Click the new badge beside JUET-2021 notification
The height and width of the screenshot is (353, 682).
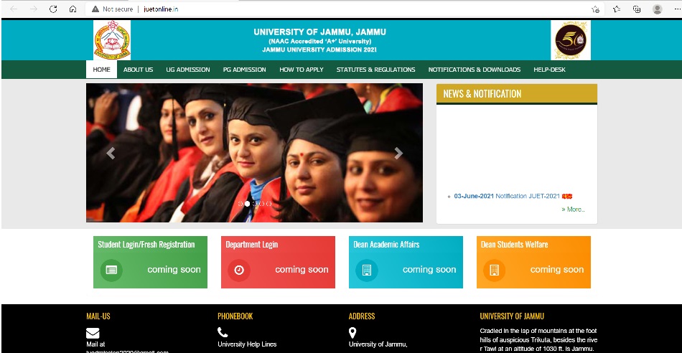pyautogui.click(x=567, y=197)
